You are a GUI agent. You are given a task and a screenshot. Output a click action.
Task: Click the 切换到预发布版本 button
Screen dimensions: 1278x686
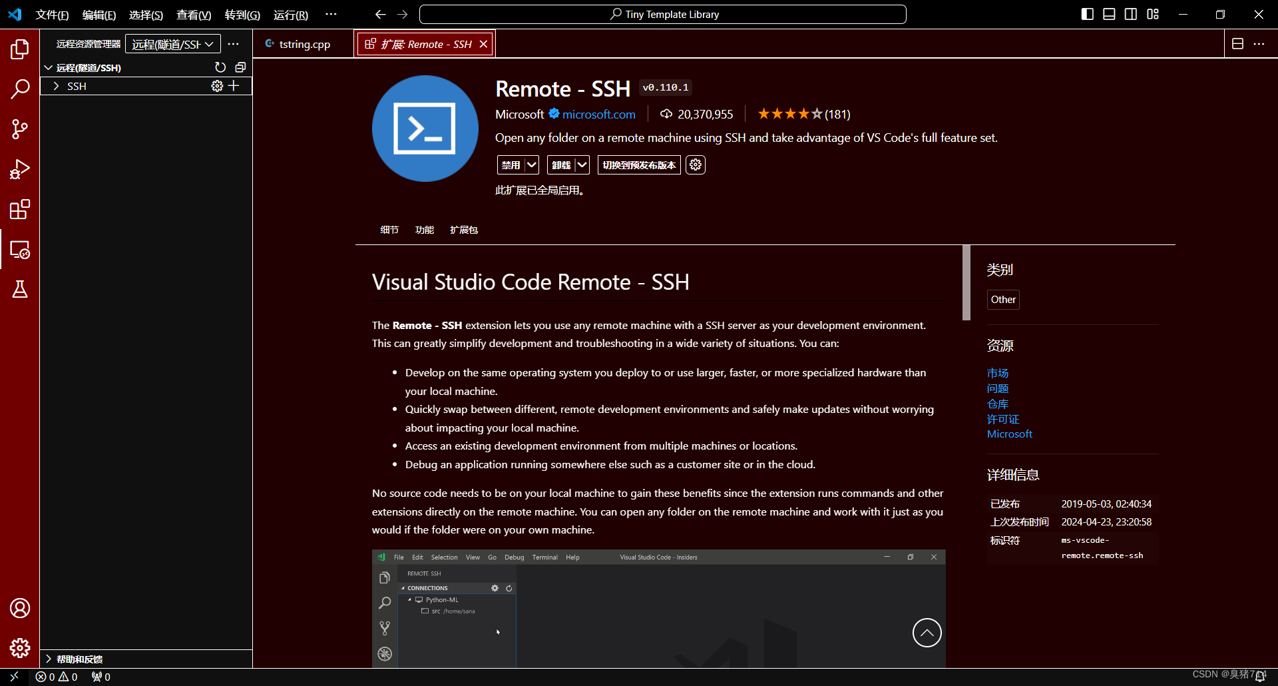(638, 165)
